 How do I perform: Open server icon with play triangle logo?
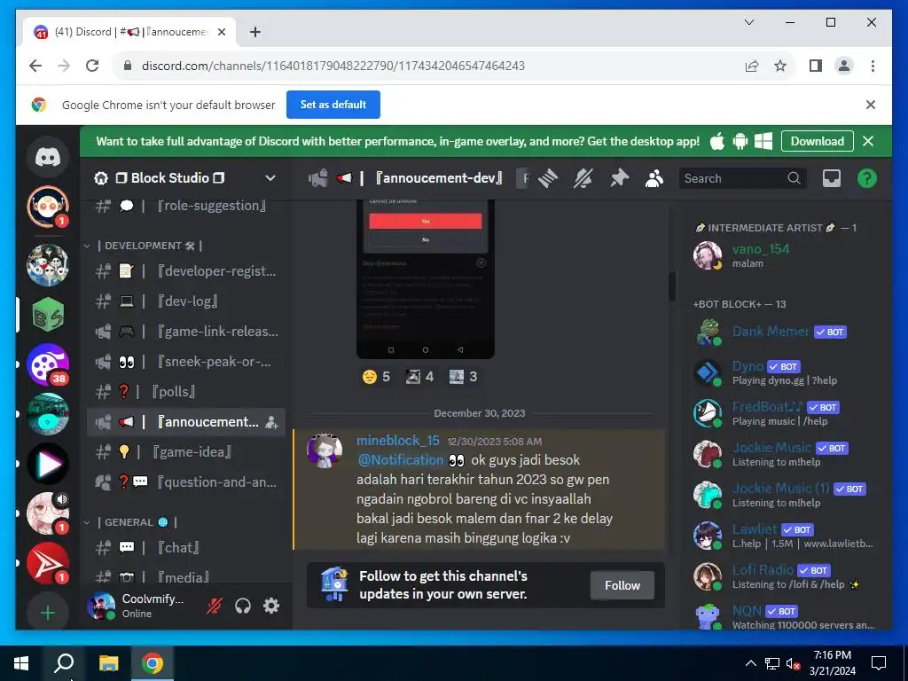pyautogui.click(x=48, y=464)
